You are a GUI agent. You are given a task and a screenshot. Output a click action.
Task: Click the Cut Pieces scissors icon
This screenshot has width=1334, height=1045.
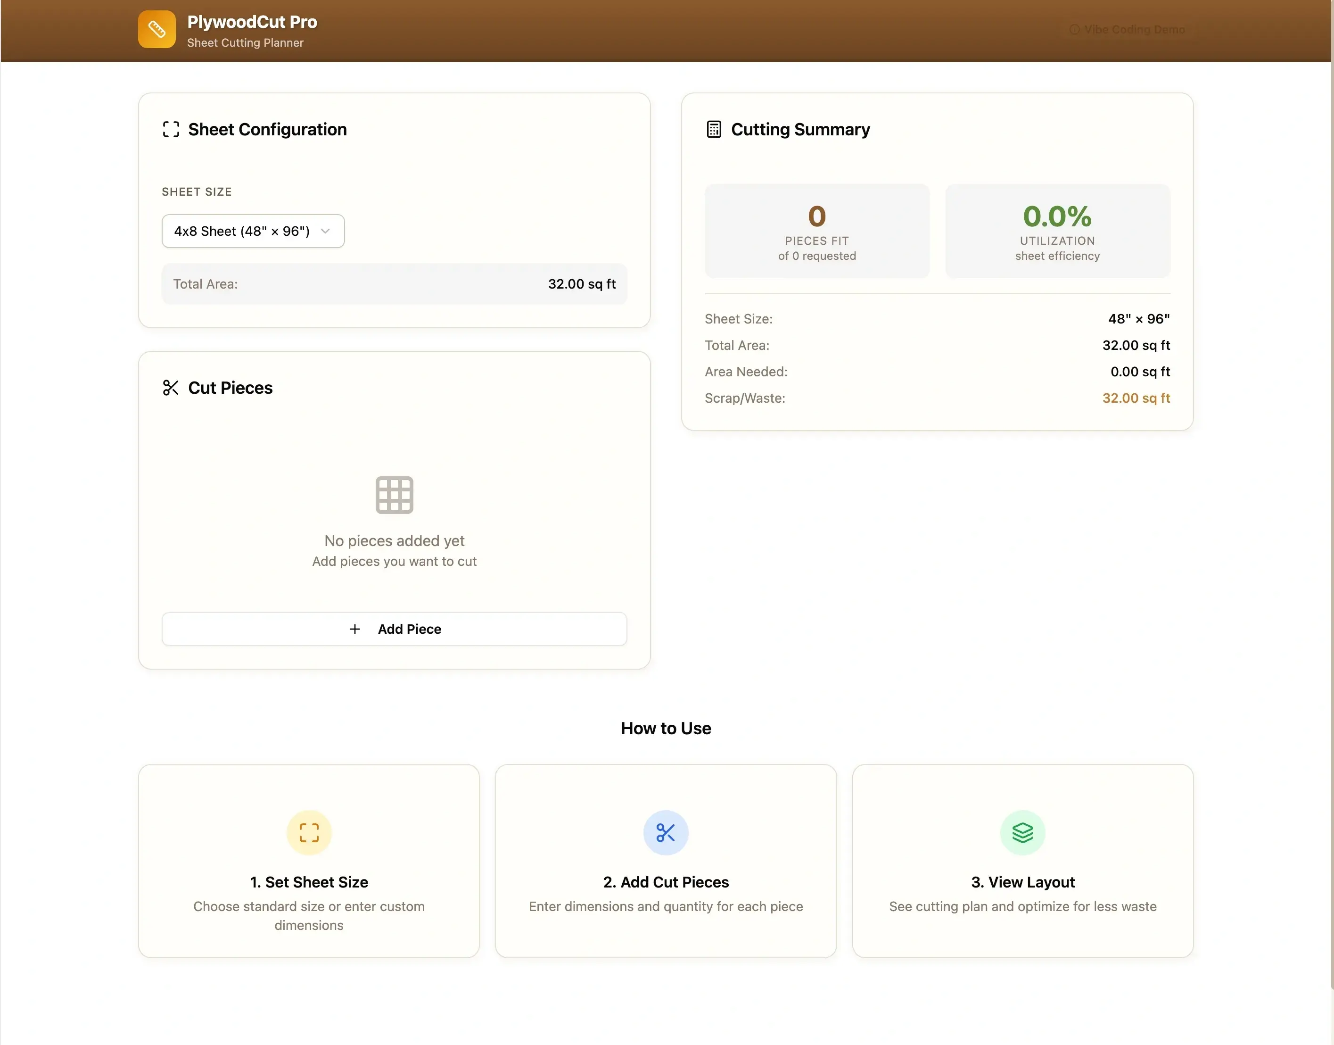171,387
